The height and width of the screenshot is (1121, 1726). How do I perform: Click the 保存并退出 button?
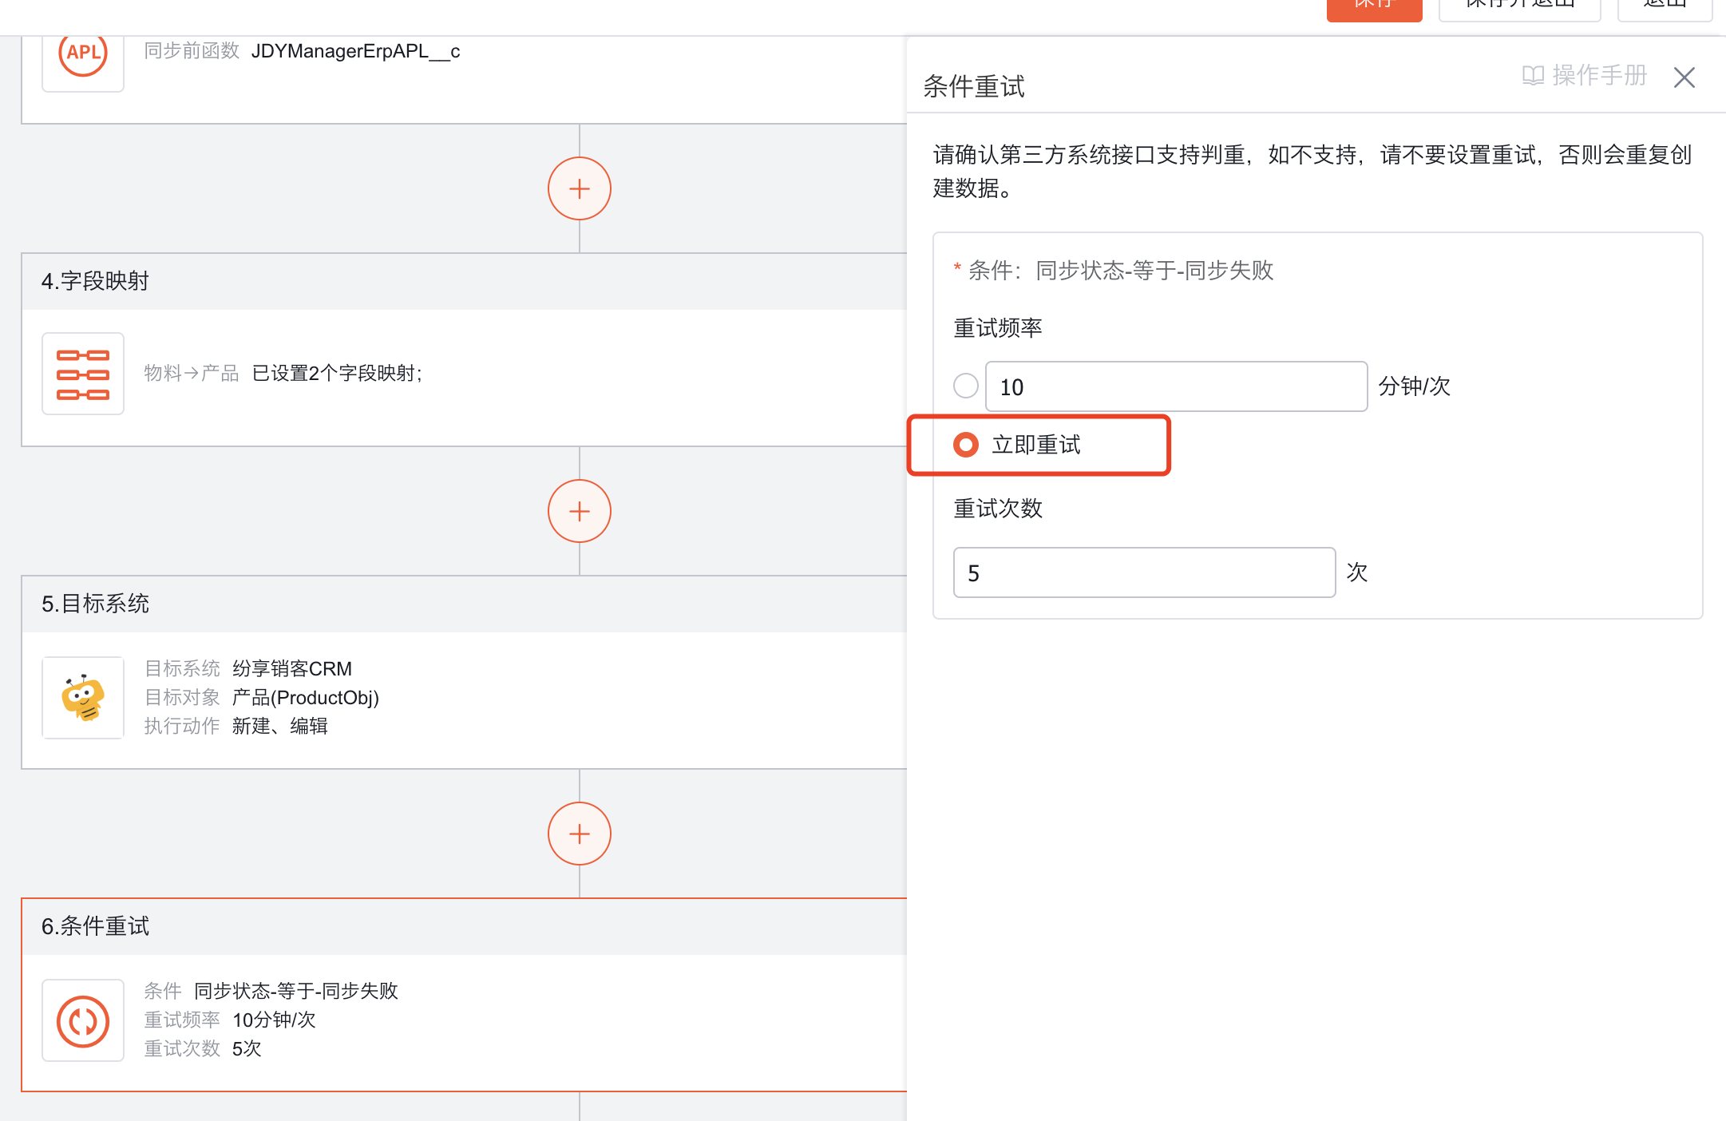pos(1518,6)
